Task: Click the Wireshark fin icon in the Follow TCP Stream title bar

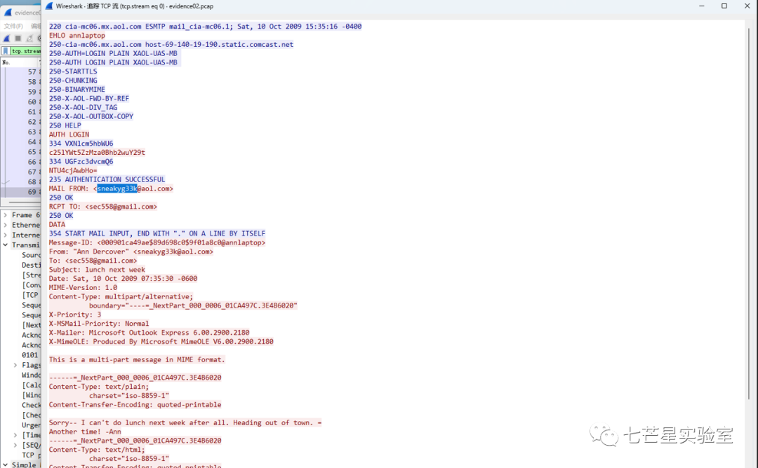Action: [49, 6]
